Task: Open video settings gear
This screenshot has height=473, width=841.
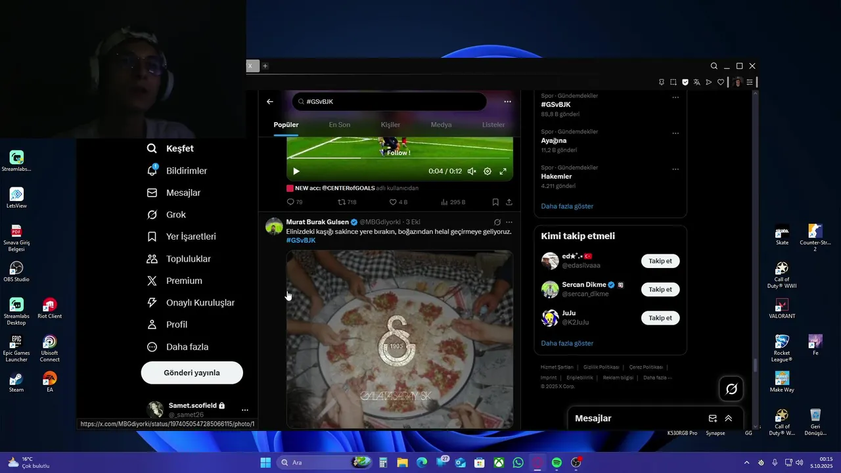Action: coord(488,171)
